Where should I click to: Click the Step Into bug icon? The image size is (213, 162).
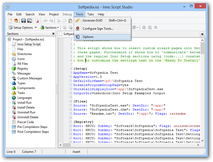144,28
